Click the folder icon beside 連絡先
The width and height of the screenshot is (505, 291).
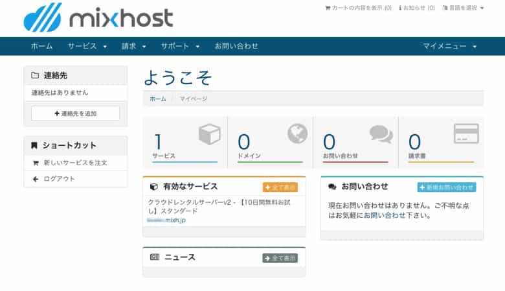pos(35,75)
